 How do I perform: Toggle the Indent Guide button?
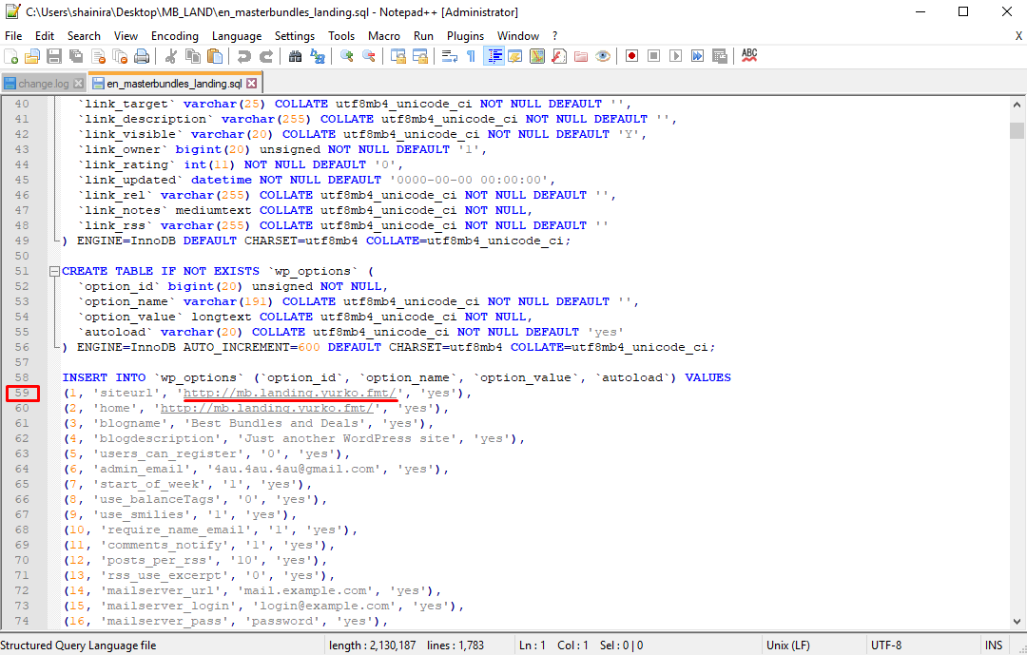point(494,57)
